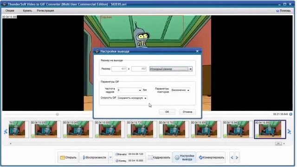Toggle the green mark on frame 00:04:18.800

click(x=193, y=136)
